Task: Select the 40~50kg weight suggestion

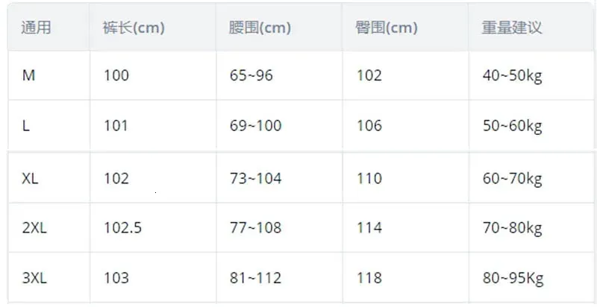Action: [512, 75]
